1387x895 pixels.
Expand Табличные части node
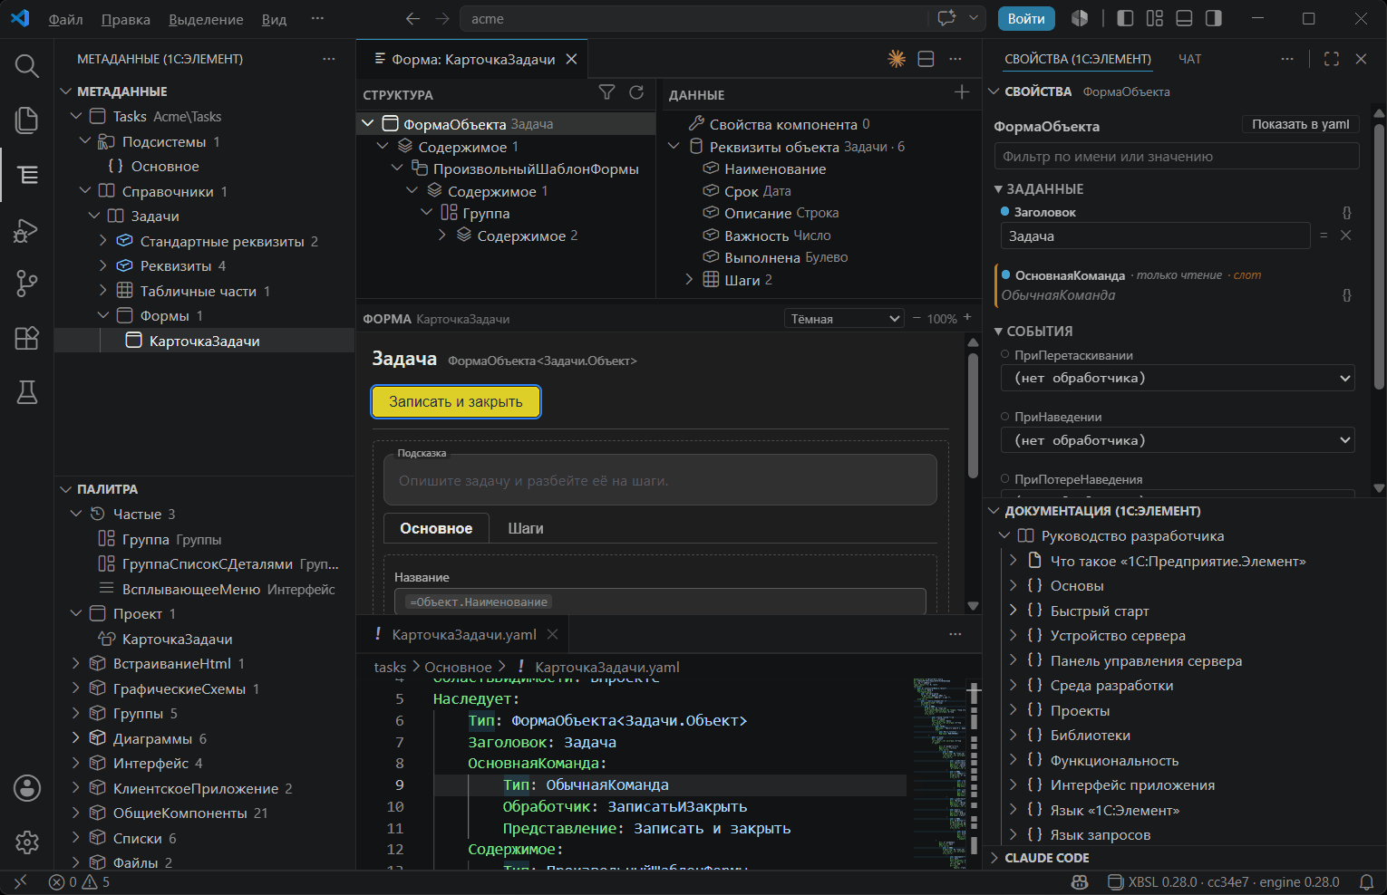(102, 291)
